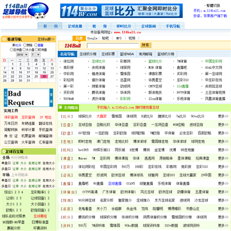Open 更多>> in the [欧盘] row
Screen dimensions: 231x231
click(223, 133)
